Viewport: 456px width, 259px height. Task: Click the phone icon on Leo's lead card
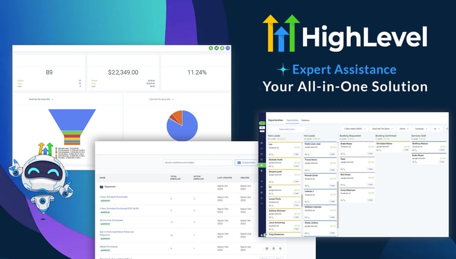(x=273, y=154)
